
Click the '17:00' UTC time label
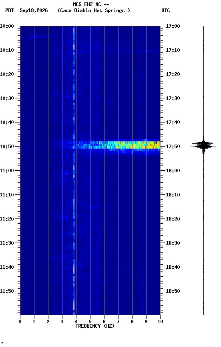click(x=173, y=26)
